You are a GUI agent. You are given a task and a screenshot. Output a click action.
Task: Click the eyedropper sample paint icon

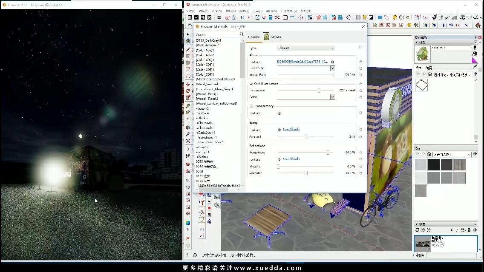[x=475, y=67]
